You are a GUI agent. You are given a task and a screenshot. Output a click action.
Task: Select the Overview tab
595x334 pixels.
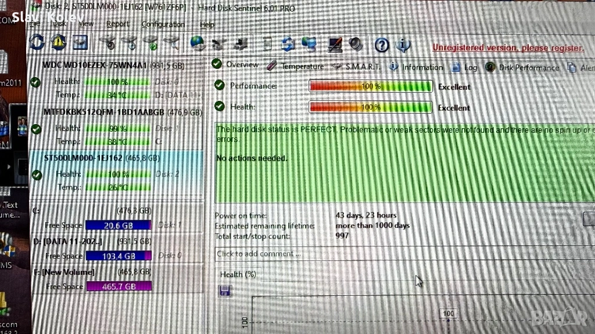236,65
